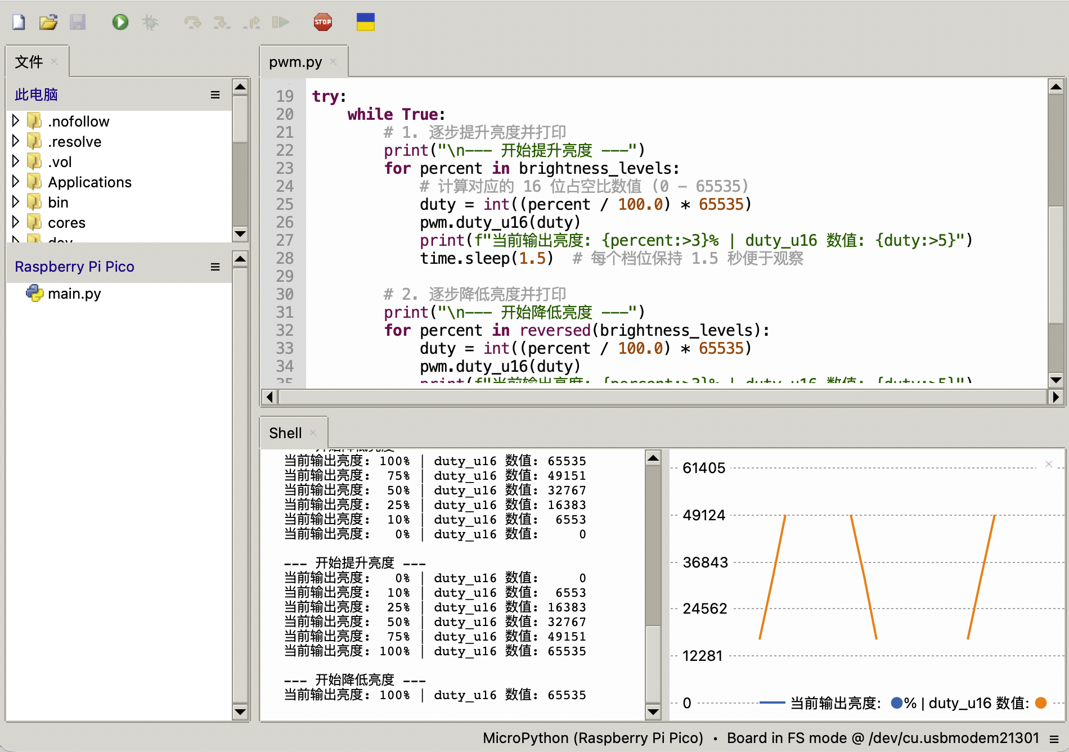Expand the .vol folder
The width and height of the screenshot is (1069, 752).
(x=16, y=161)
